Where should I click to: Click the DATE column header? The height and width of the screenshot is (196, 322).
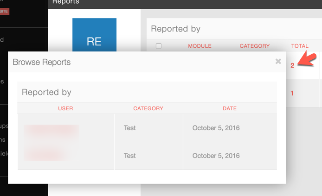point(229,108)
